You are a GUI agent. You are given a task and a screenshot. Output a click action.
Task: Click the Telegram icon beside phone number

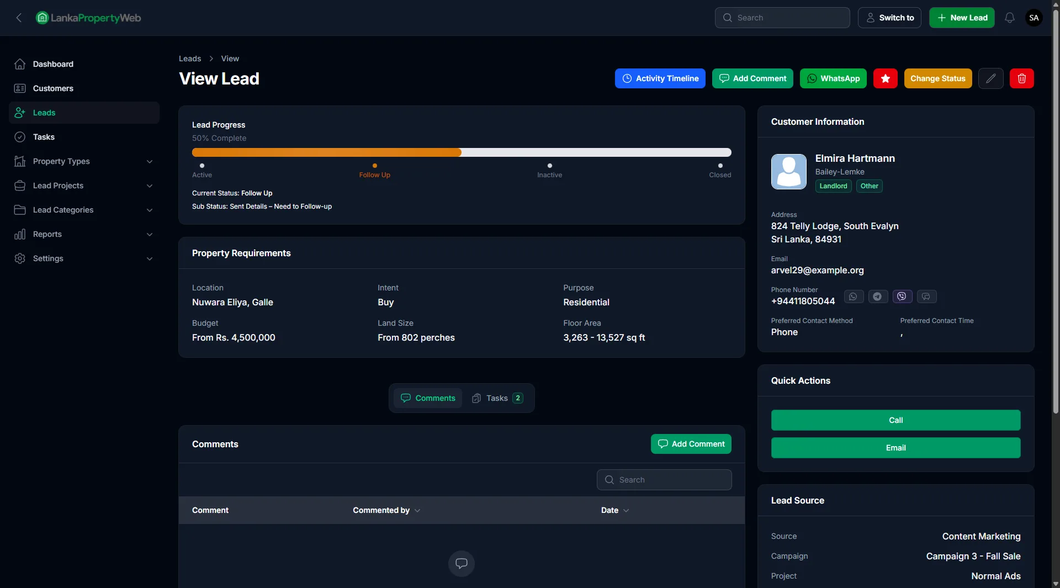click(x=878, y=296)
